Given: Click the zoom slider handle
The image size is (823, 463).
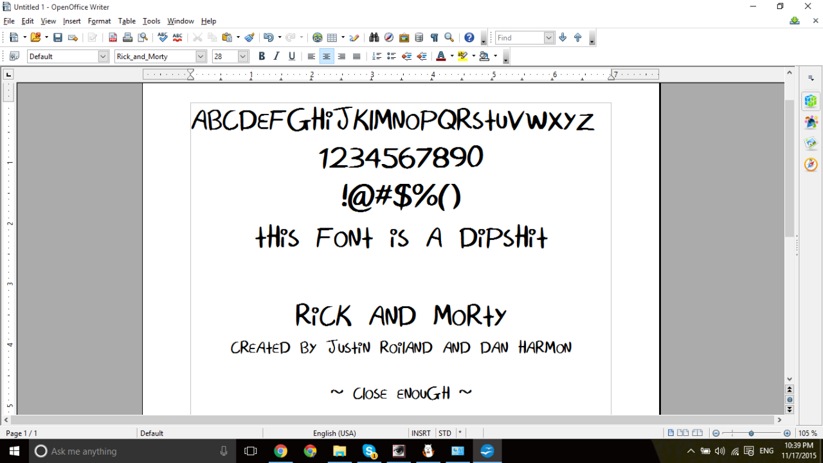Looking at the screenshot, I should click(751, 433).
